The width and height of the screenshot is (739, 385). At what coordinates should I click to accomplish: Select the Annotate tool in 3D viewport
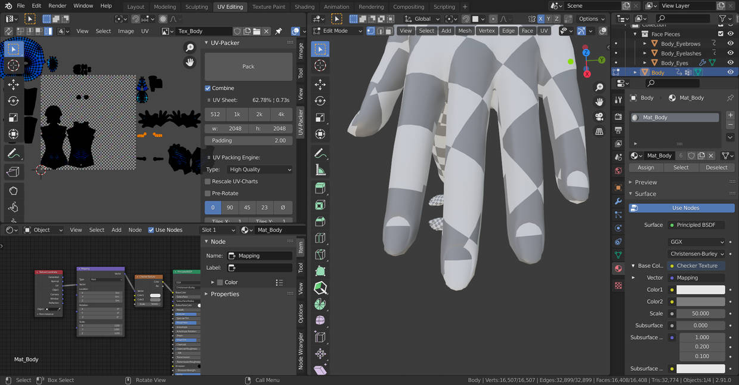click(x=320, y=153)
